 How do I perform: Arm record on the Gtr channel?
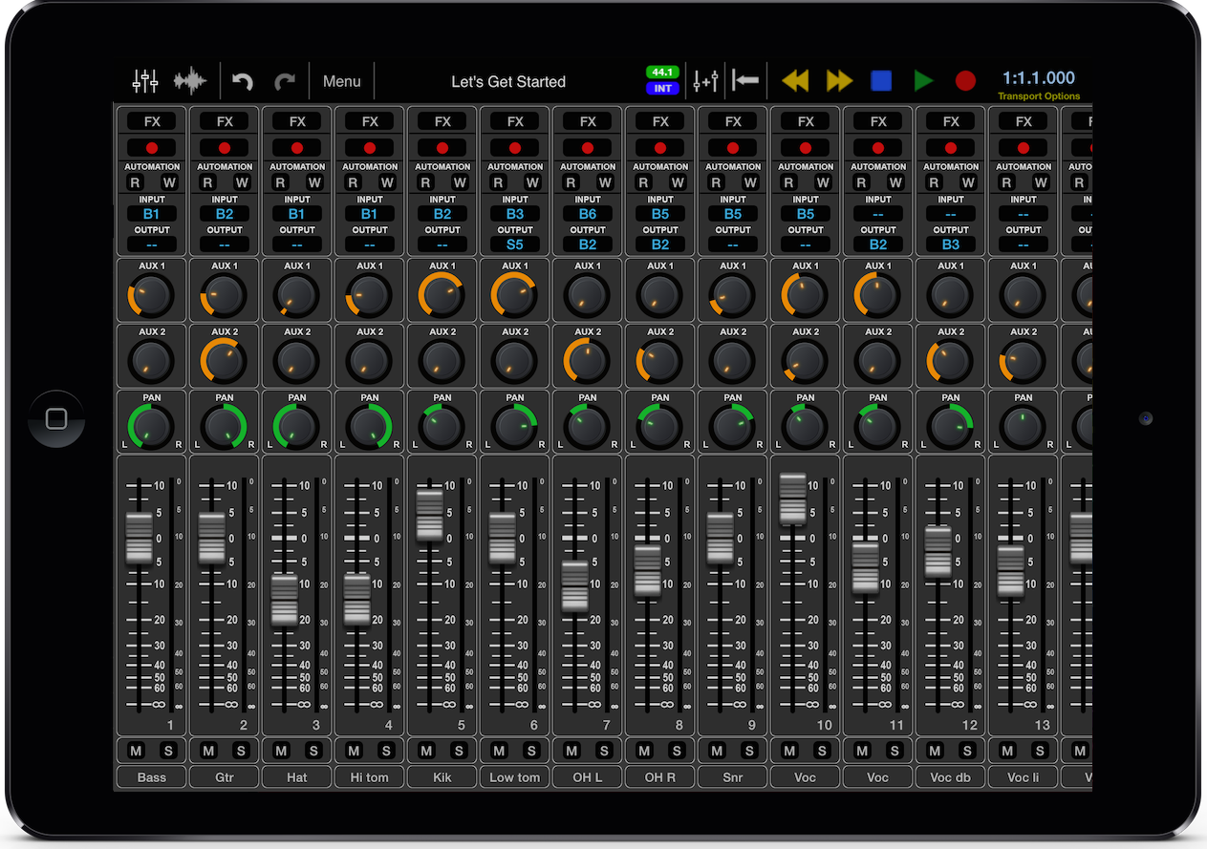[x=225, y=148]
